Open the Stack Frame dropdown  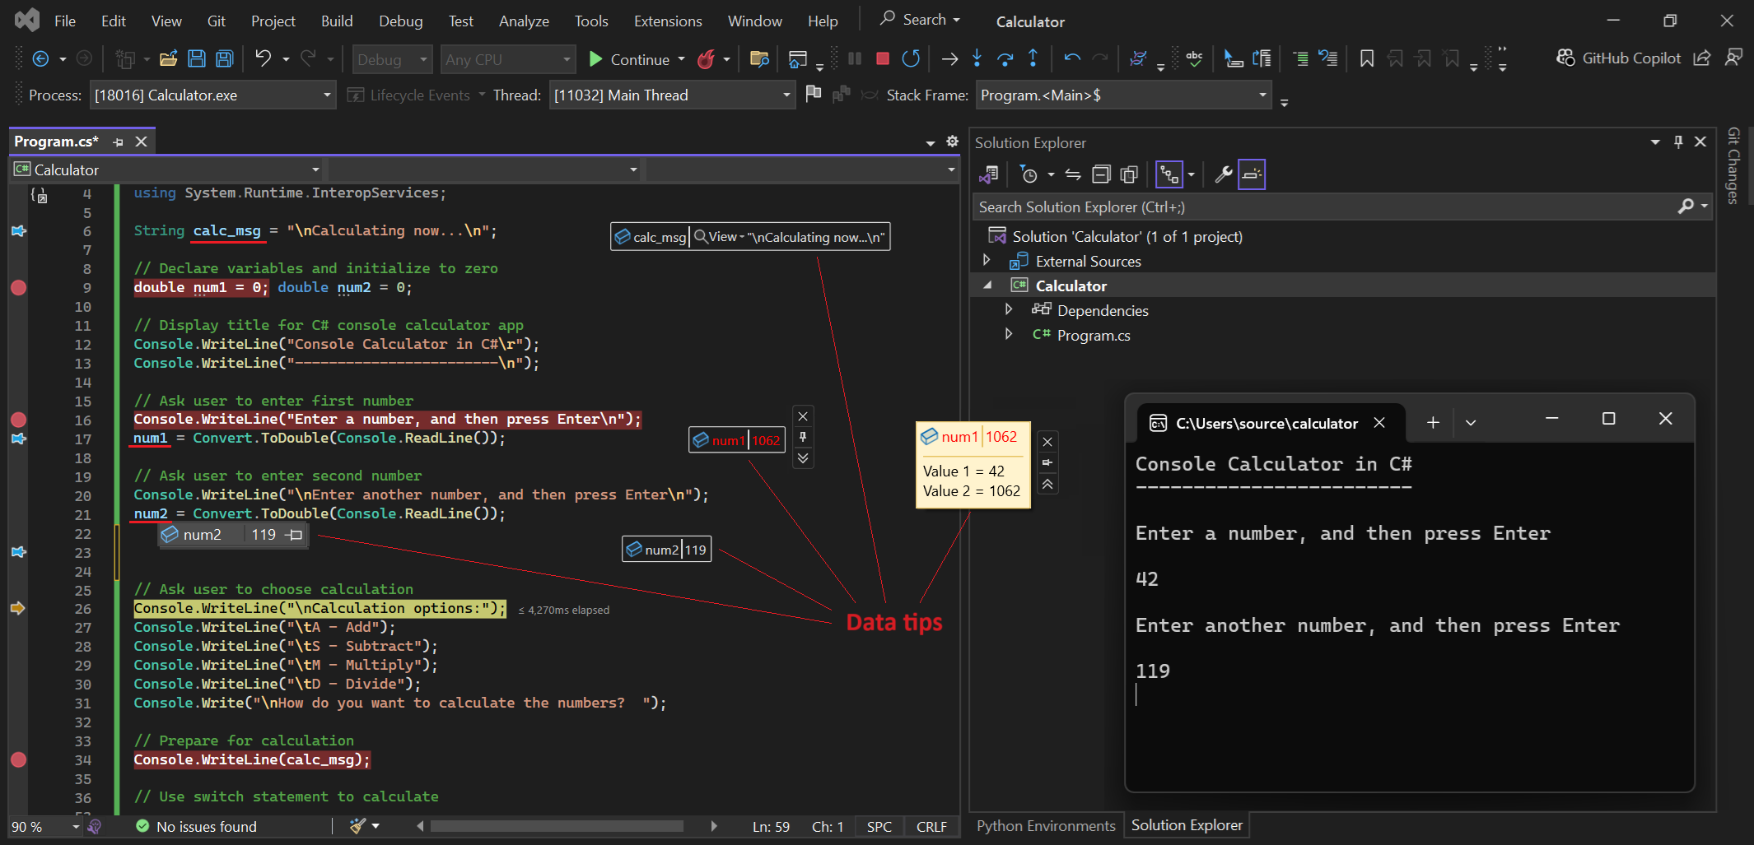point(1264,95)
